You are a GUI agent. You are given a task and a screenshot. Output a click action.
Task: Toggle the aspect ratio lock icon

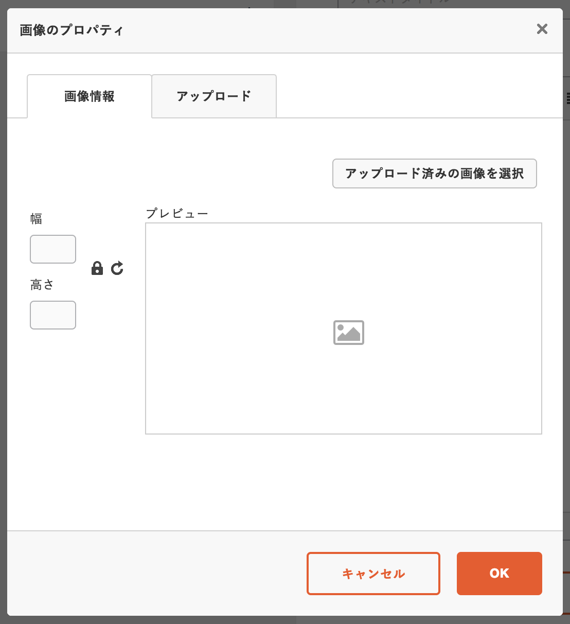[97, 268]
